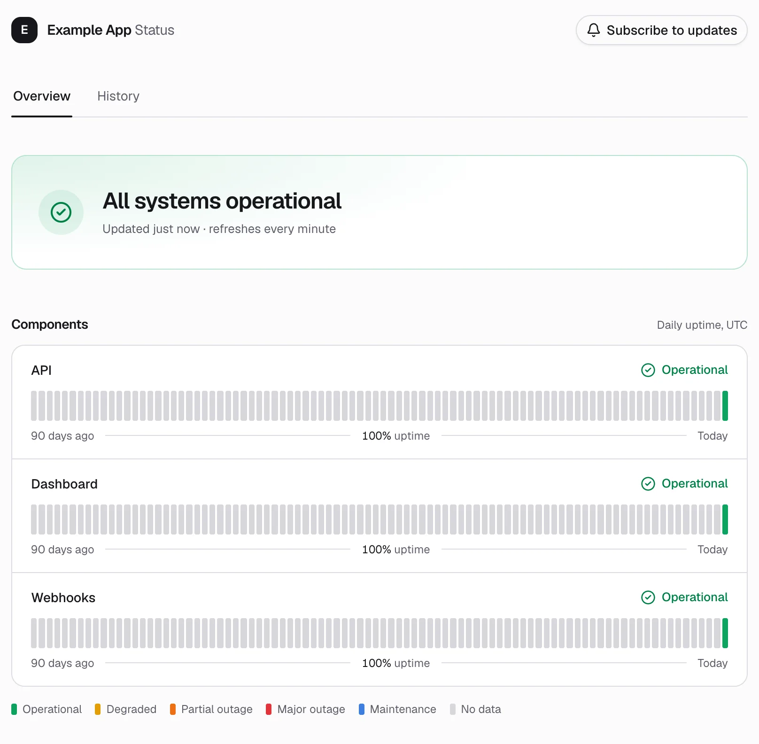759x744 pixels.
Task: Click the Example App 'E' logo
Action: click(x=24, y=30)
